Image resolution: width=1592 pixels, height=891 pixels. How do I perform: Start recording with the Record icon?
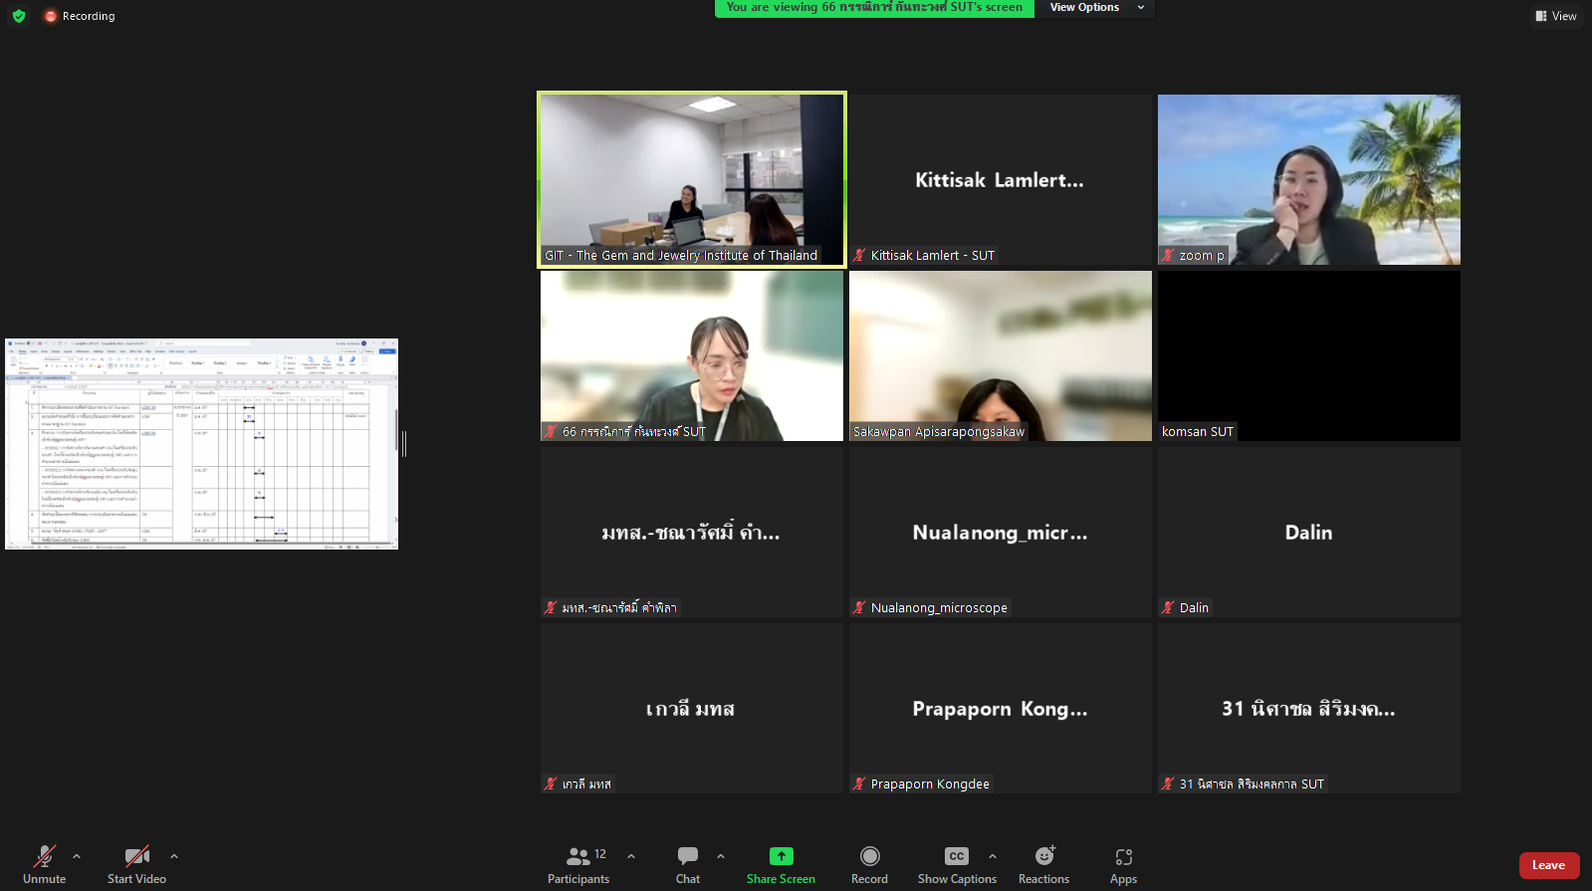(x=869, y=857)
